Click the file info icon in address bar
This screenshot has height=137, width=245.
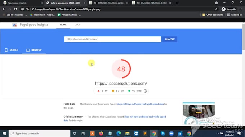tap(22, 9)
